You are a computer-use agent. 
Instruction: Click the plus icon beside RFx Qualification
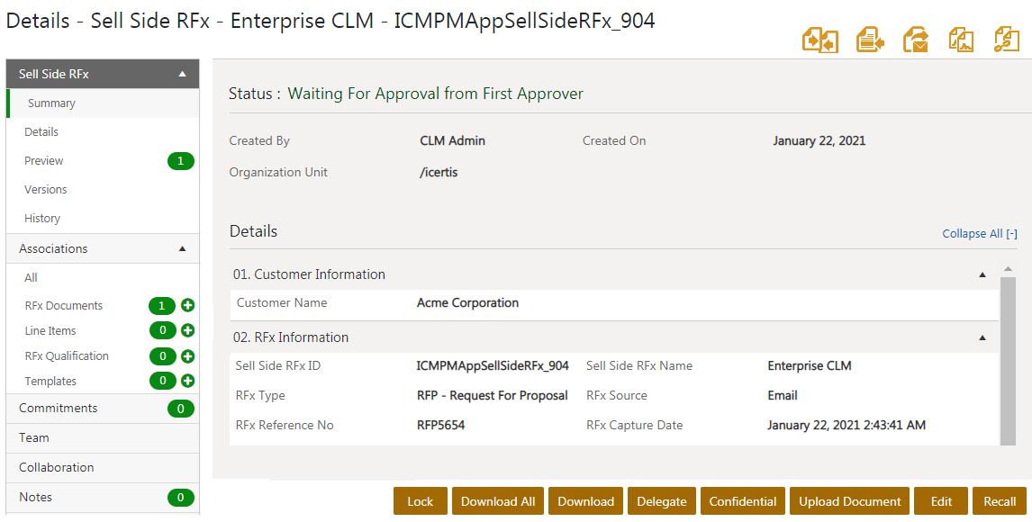[188, 356]
